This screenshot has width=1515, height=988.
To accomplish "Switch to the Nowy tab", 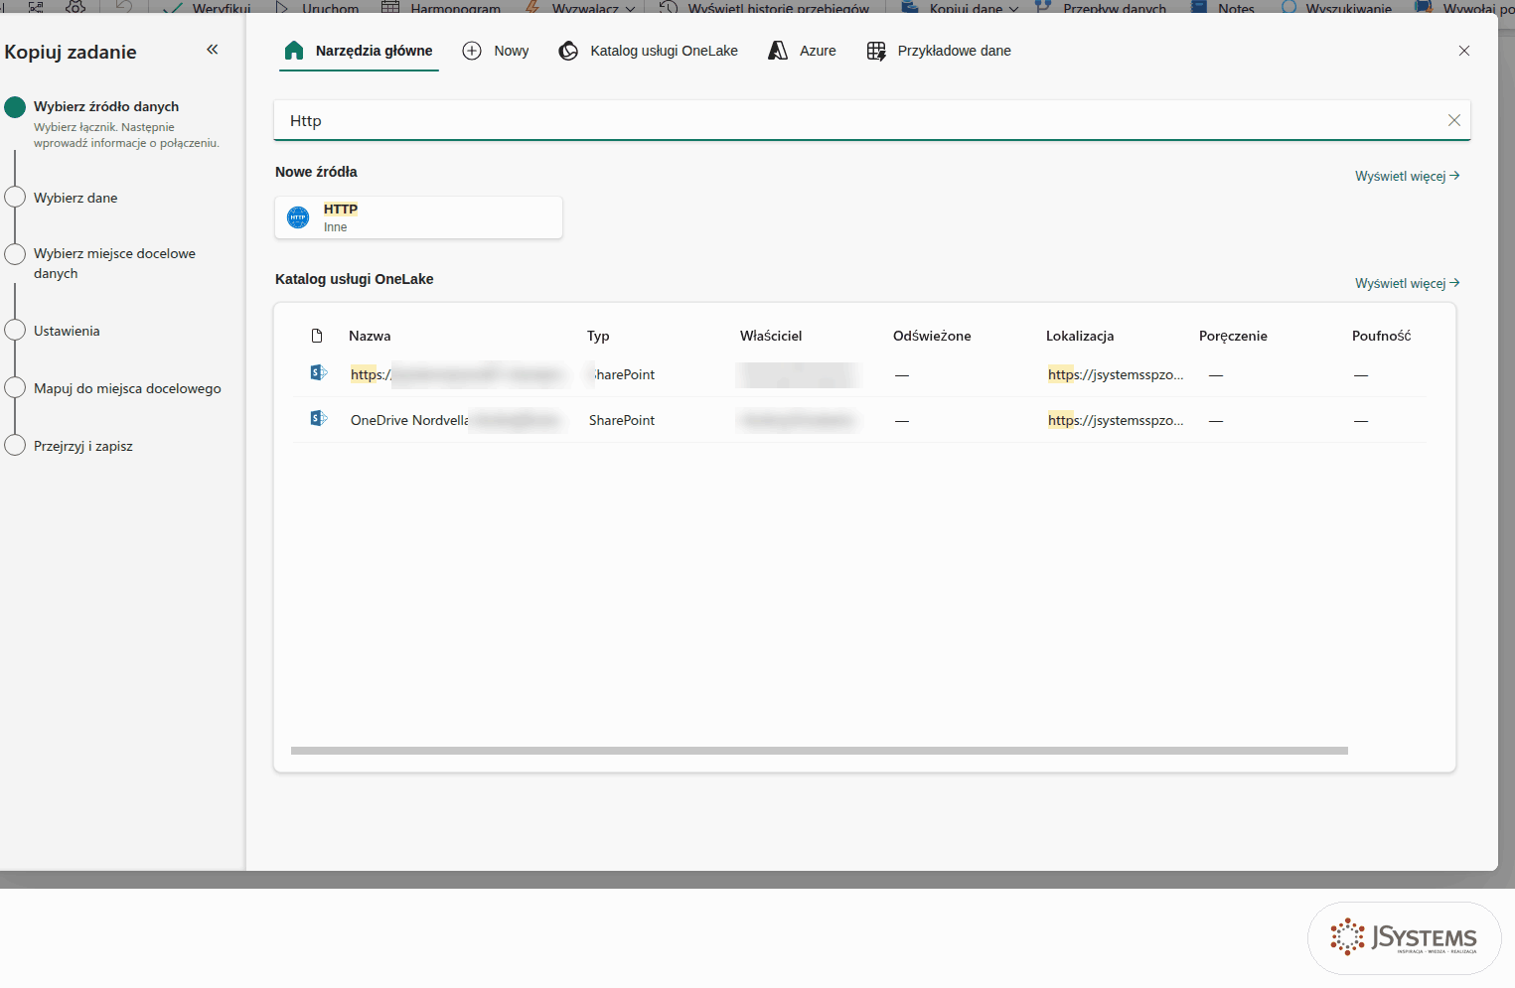I will [496, 51].
